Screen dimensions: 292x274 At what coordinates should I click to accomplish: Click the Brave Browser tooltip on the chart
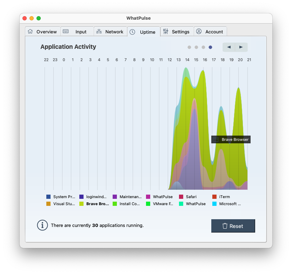(231, 139)
